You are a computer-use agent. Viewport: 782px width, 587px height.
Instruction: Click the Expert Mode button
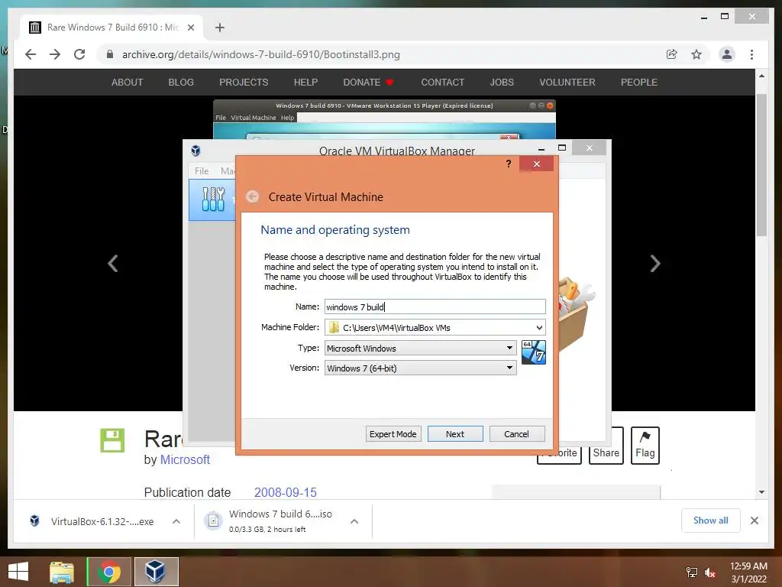(393, 434)
